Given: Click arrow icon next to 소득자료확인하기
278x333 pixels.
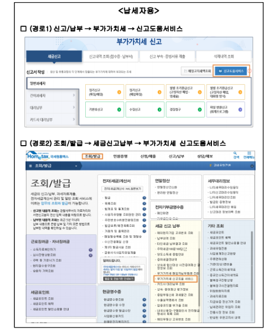Looking at the screenshot, I should [91, 250].
